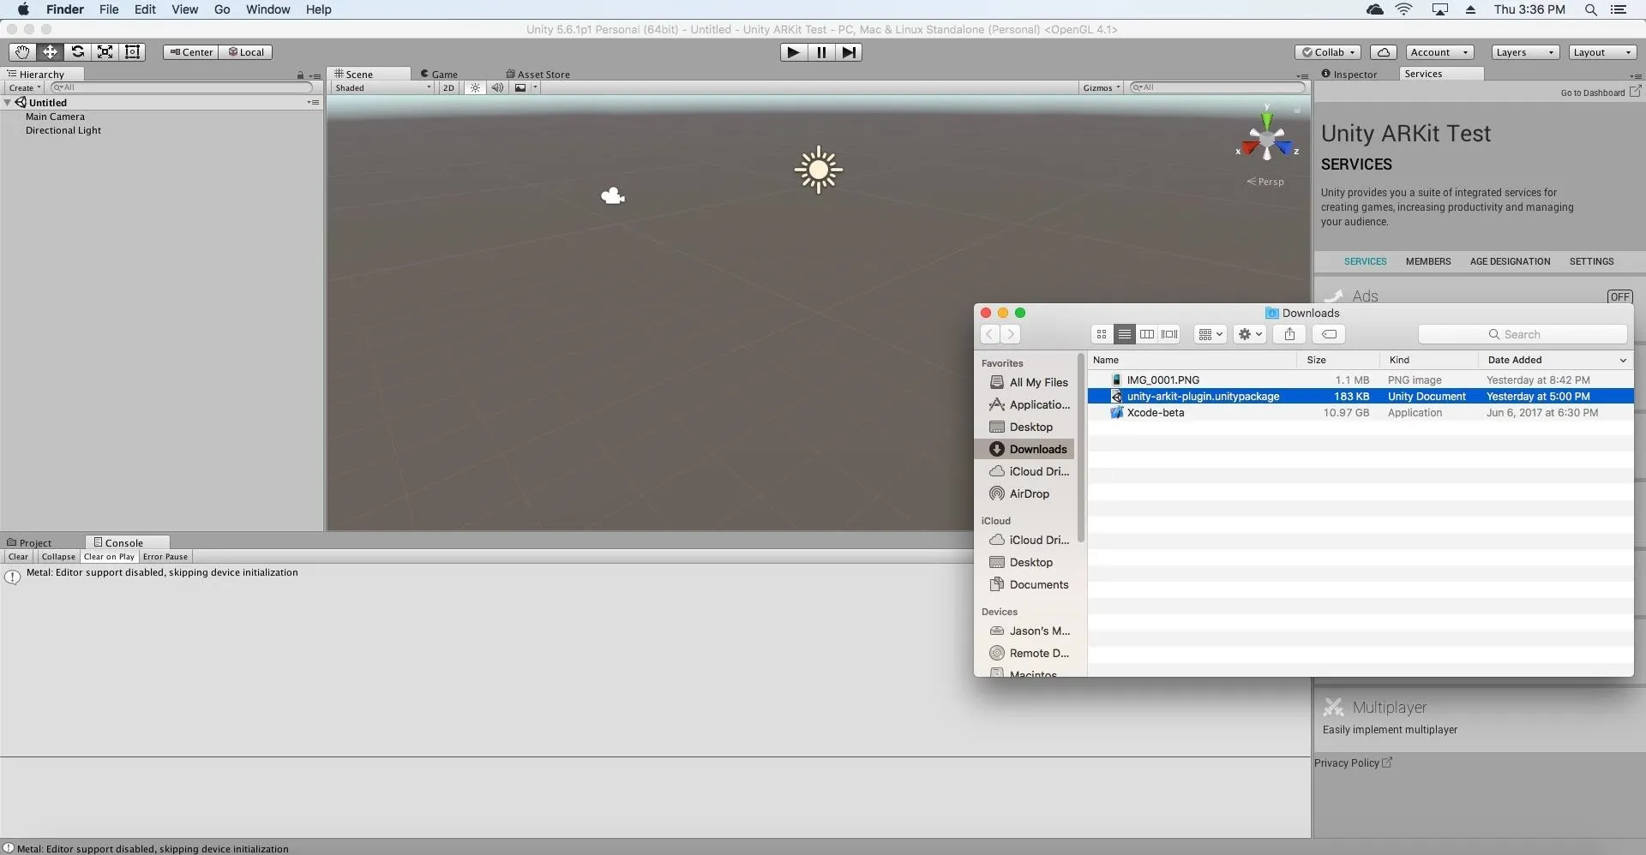Image resolution: width=1646 pixels, height=855 pixels.
Task: Click Finder Edit Tags button
Action: [1329, 334]
